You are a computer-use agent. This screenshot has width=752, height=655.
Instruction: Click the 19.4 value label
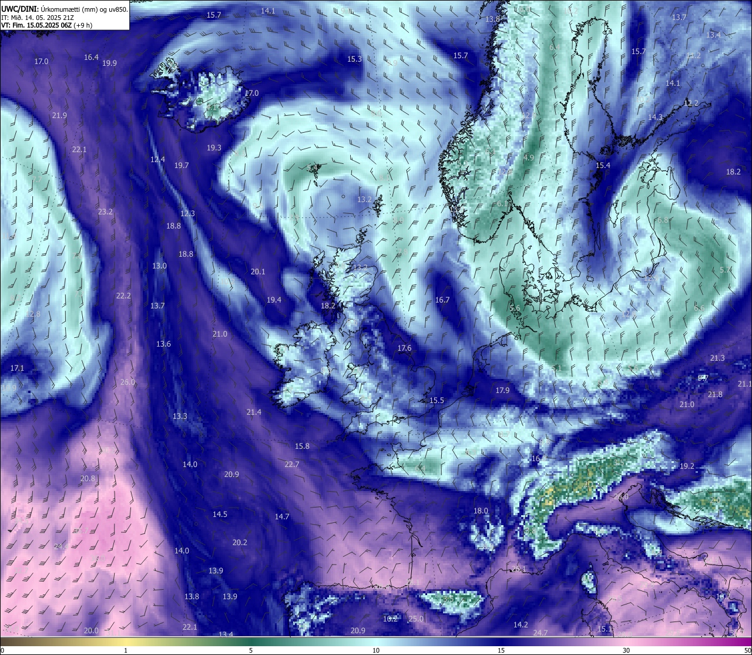[x=274, y=300]
